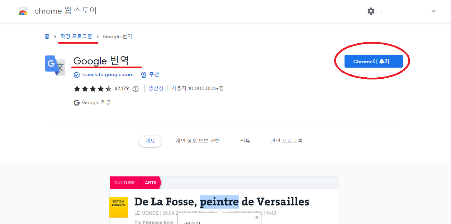Open translate.google.com publisher link
Viewport: 451px width, 224px height.
click(x=108, y=74)
